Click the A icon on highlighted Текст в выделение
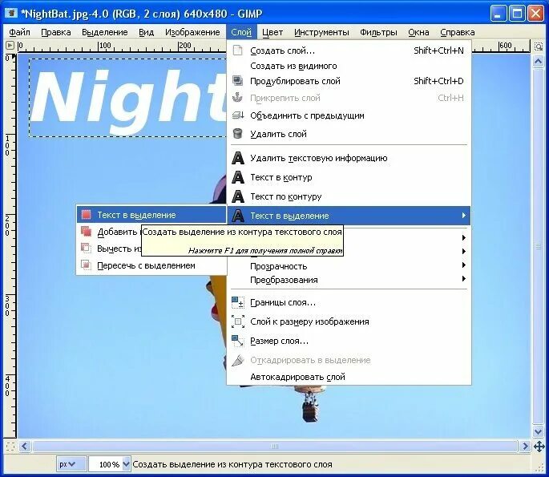 (x=238, y=216)
